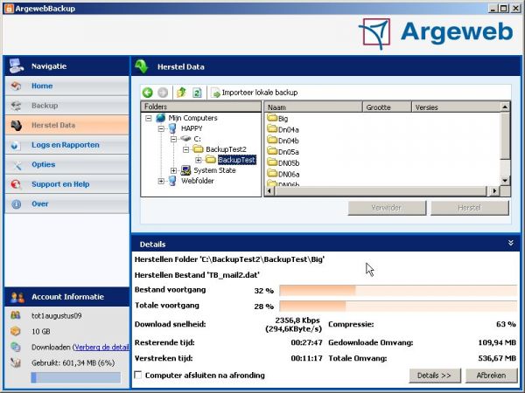
Task: Click the Home navigation icon
Action: tap(16, 86)
